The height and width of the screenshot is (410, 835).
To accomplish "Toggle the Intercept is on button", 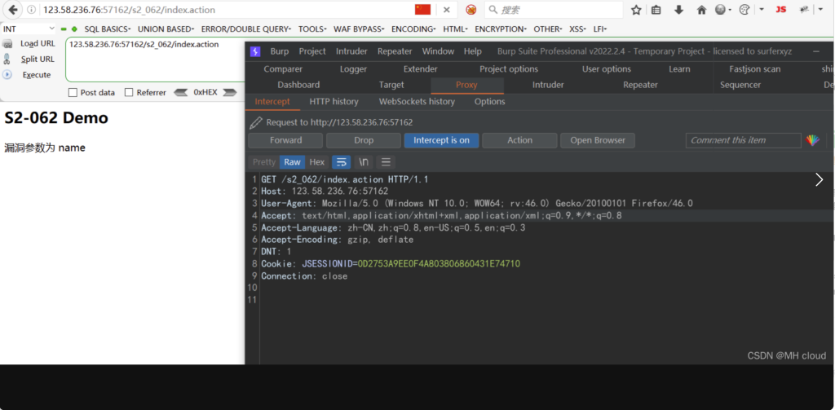I will (x=441, y=140).
